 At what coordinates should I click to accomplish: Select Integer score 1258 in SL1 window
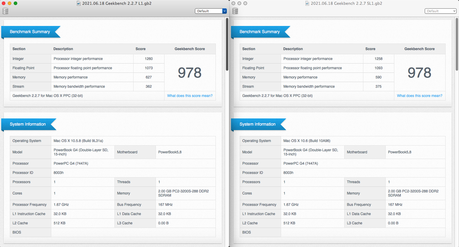pyautogui.click(x=379, y=59)
